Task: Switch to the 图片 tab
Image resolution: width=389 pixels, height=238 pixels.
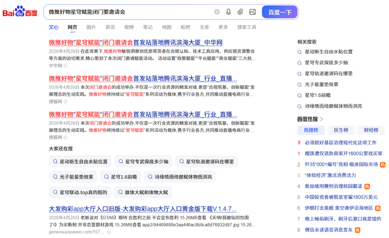Action: [91, 27]
